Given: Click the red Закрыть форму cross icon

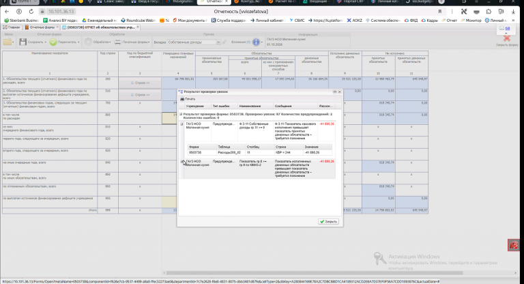Looking at the screenshot, I should [507, 38].
